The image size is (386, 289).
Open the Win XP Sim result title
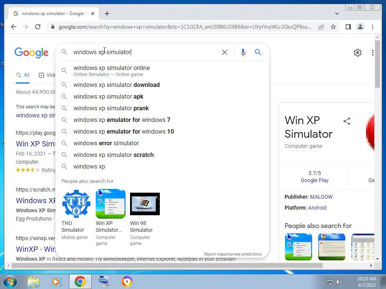(36, 143)
